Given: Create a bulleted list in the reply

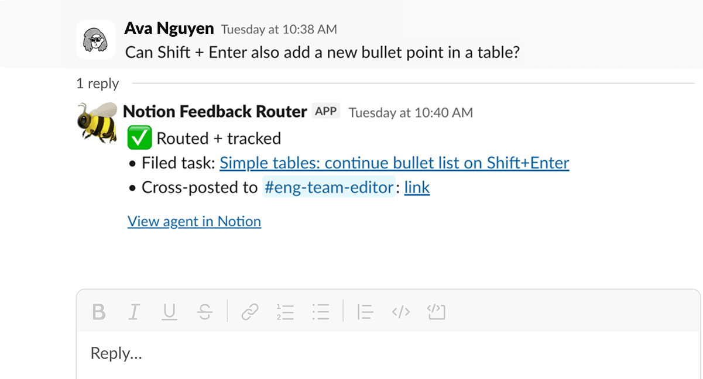Looking at the screenshot, I should [321, 312].
